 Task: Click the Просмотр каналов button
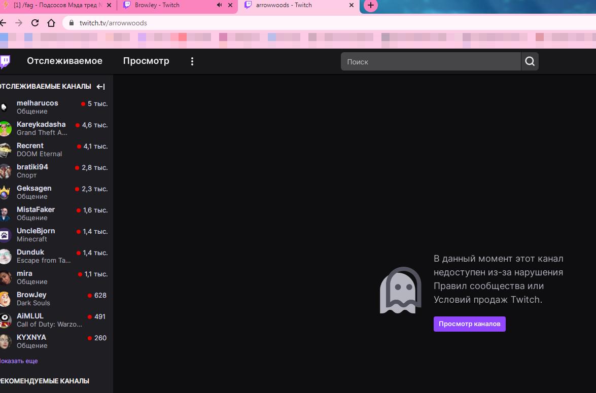tap(469, 324)
